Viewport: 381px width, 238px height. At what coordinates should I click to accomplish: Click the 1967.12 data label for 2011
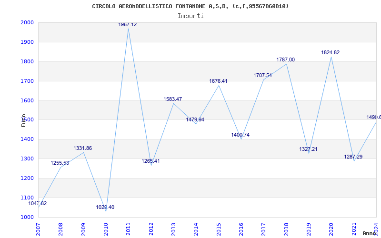pyautogui.click(x=128, y=25)
